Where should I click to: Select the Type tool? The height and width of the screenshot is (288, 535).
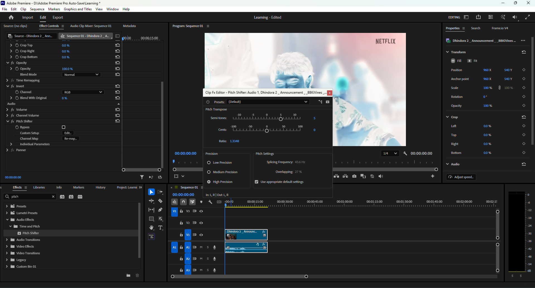click(161, 228)
